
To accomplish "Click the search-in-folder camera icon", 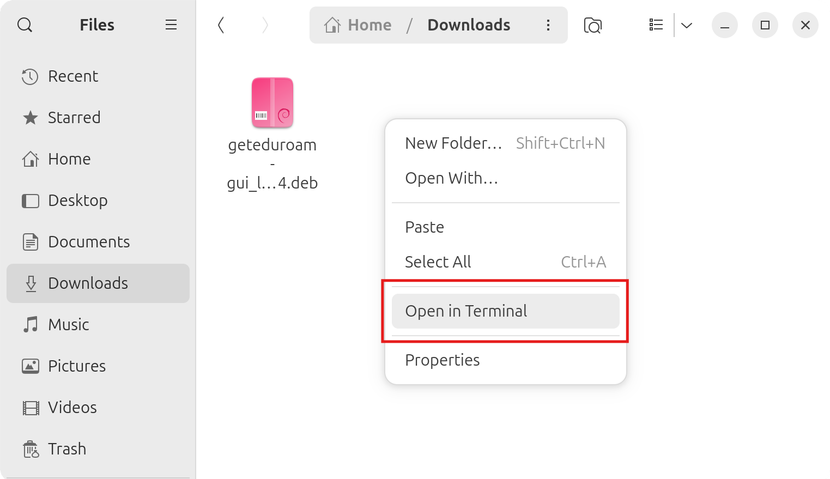I will coord(592,25).
